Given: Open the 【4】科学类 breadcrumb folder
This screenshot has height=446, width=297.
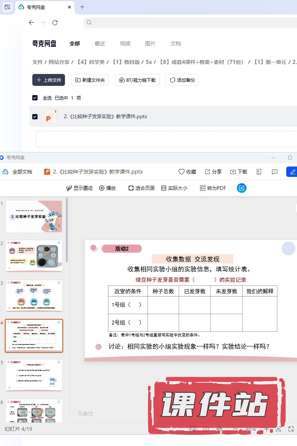Looking at the screenshot, I should point(91,62).
